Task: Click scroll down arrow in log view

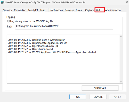Action: coord(121,82)
